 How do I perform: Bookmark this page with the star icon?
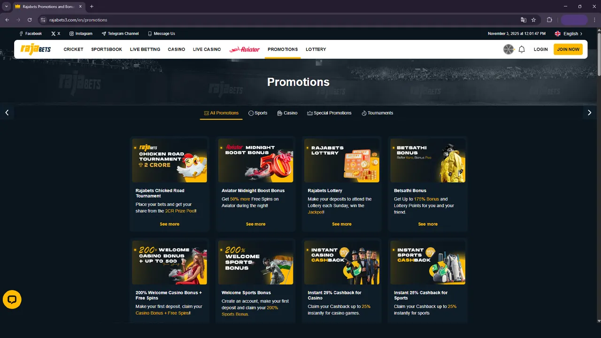pos(534,20)
